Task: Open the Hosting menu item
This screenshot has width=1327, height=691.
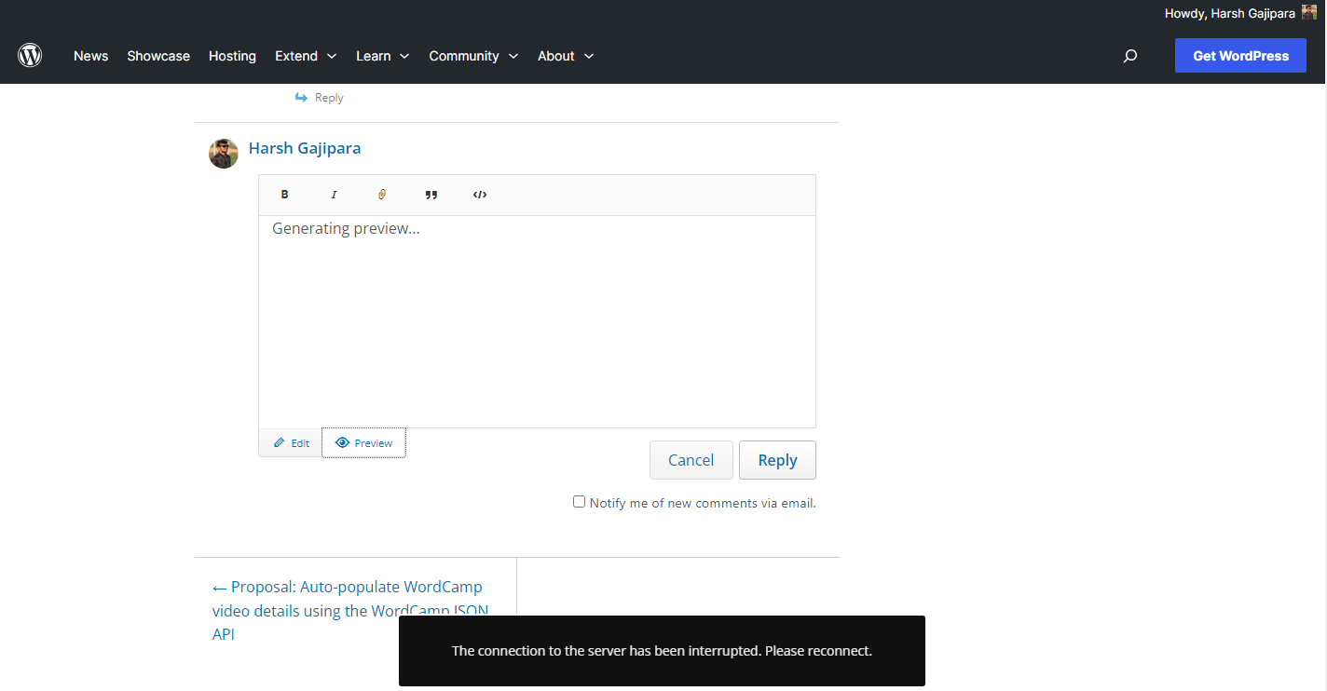Action: [x=232, y=56]
